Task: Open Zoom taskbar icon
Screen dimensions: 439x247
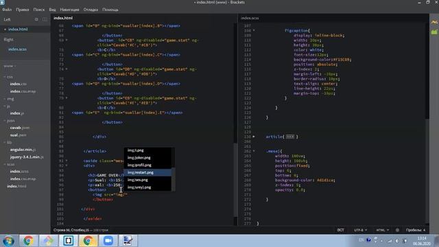Action: tap(108, 241)
